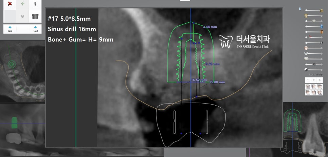Select view preset 2
The height and width of the screenshot is (157, 328).
(x=314, y=80)
